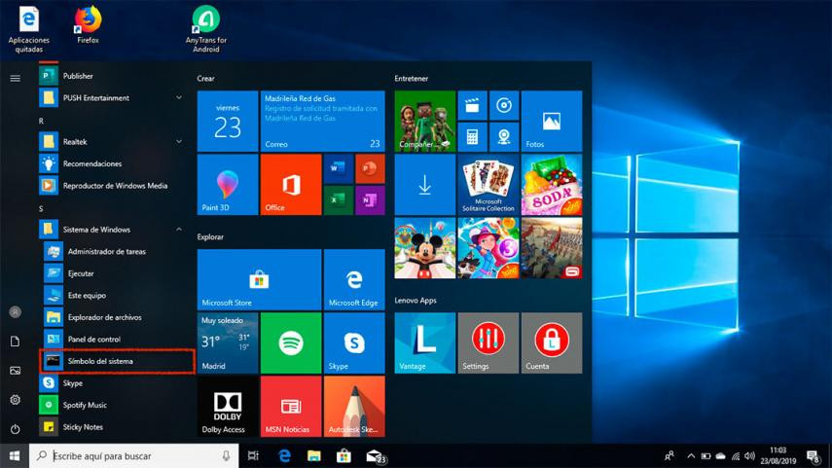Click the Windows Start button
Viewport: 832px width, 468px height.
coord(15,455)
